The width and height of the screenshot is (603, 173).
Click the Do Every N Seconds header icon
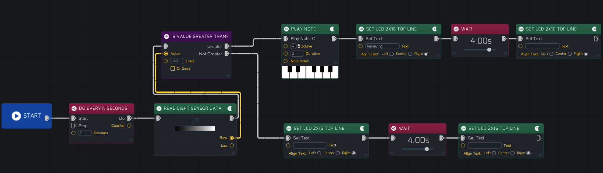[74, 108]
